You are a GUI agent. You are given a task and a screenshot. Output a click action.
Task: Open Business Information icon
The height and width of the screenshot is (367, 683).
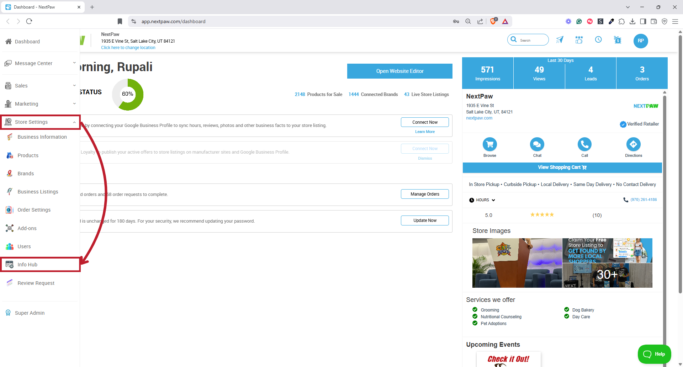pyautogui.click(x=10, y=137)
